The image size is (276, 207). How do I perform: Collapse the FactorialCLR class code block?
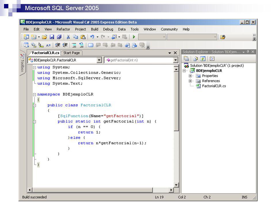34,106
